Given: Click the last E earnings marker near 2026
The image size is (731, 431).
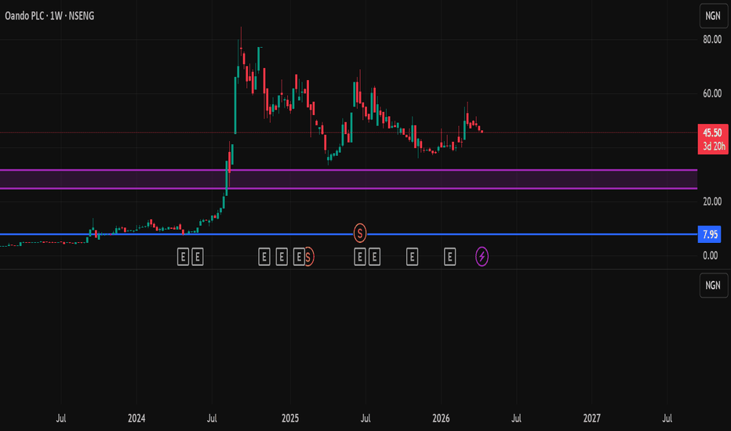Looking at the screenshot, I should tap(449, 257).
